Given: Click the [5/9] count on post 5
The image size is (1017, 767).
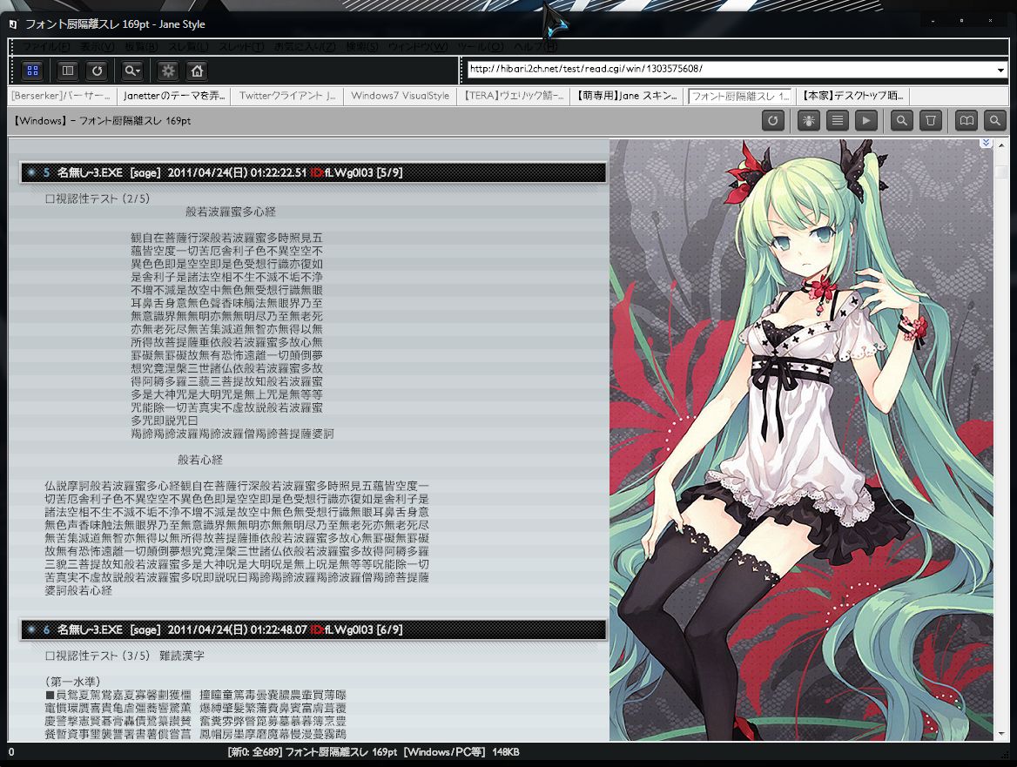Looking at the screenshot, I should (x=389, y=172).
